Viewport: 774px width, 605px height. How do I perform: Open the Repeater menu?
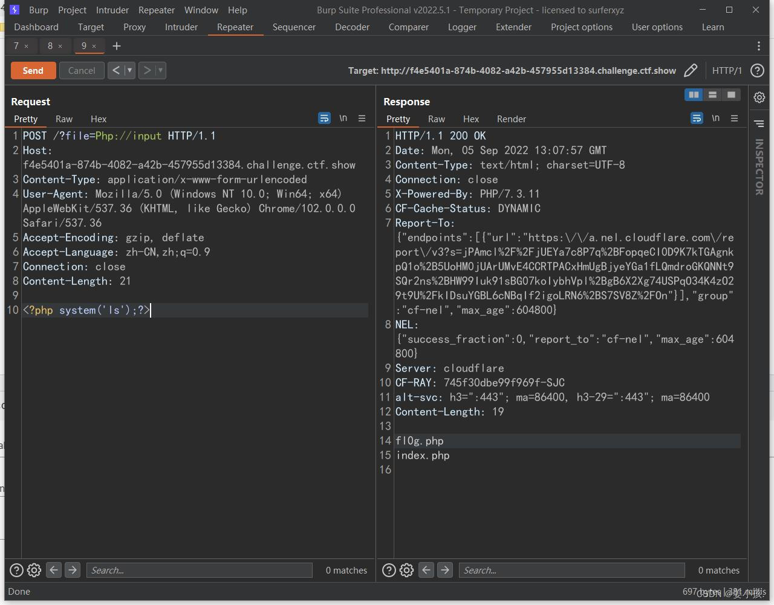pyautogui.click(x=157, y=10)
